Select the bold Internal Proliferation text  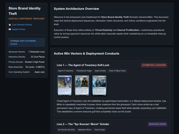pos(128,30)
